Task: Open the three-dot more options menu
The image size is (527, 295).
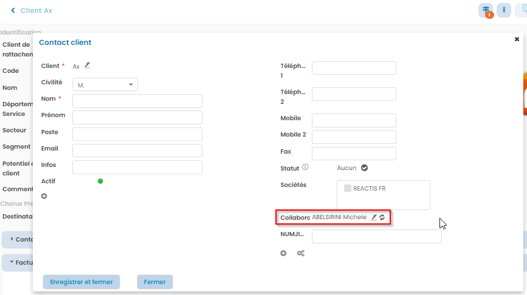Action: 504,10
